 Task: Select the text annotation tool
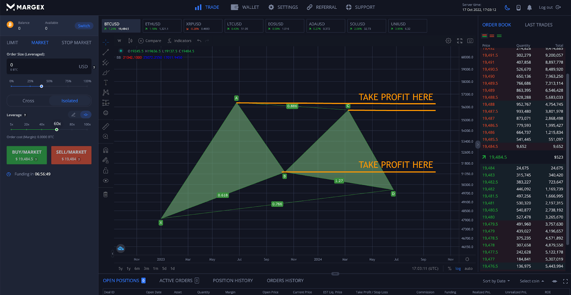106,82
